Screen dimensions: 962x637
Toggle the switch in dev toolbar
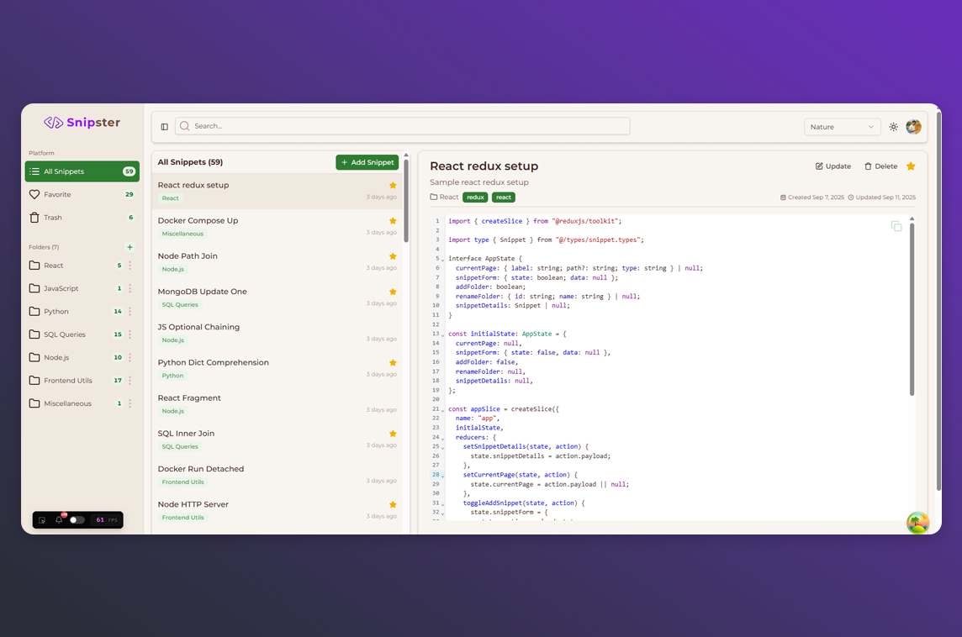point(77,520)
